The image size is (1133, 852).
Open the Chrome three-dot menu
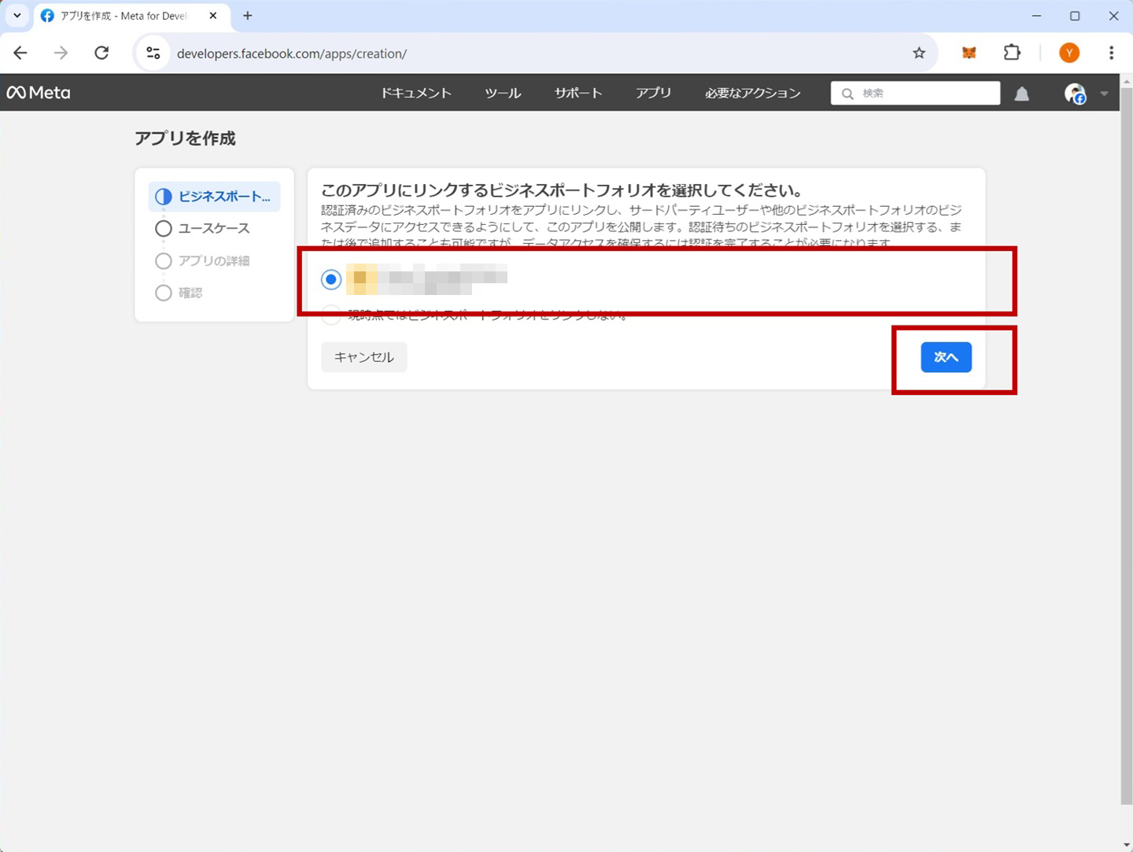(x=1111, y=53)
